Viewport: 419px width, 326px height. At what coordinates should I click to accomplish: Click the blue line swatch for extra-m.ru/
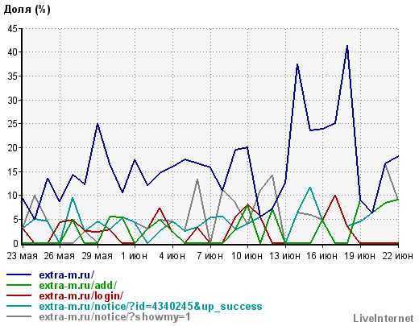[19, 274]
